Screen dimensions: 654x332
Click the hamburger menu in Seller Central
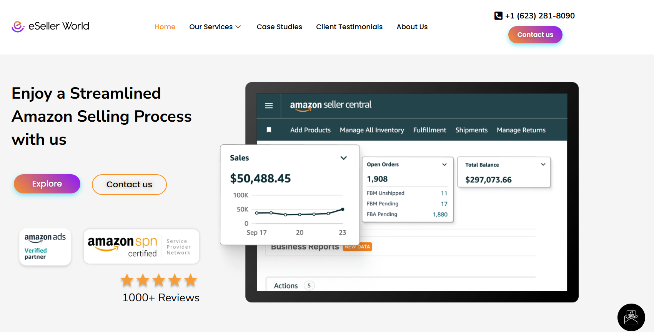pos(269,106)
